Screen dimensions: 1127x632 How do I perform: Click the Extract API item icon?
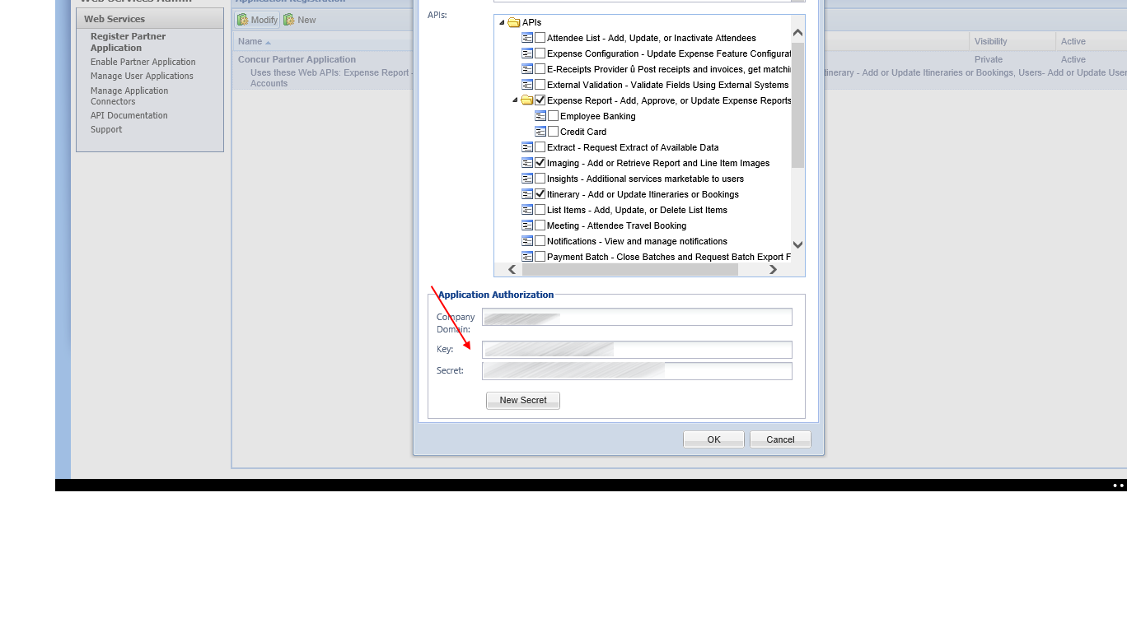pyautogui.click(x=527, y=147)
